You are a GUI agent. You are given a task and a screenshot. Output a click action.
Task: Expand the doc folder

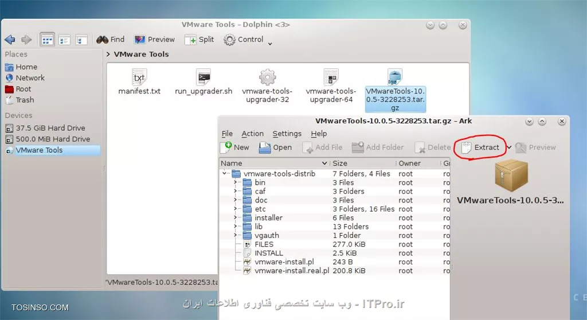point(236,200)
